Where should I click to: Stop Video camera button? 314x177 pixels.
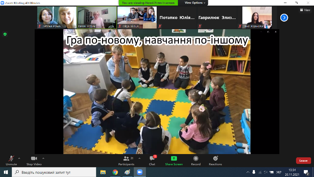[x=34, y=161]
